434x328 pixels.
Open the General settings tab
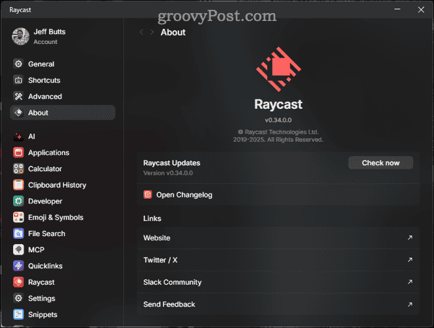(x=62, y=64)
